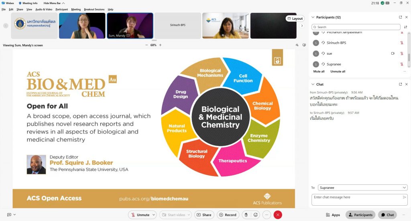Open more options in the meeting controls
411x221 pixels.
(267, 215)
